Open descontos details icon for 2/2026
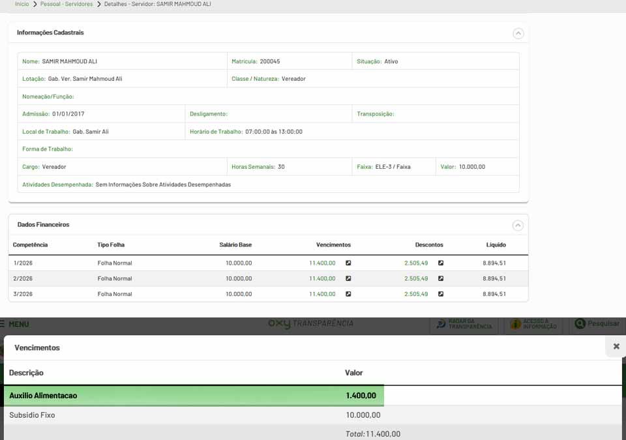This screenshot has width=626, height=440. [x=441, y=278]
